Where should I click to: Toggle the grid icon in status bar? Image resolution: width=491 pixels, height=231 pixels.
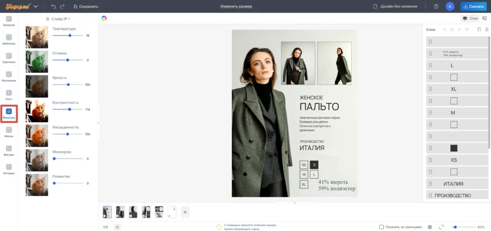click(430, 227)
